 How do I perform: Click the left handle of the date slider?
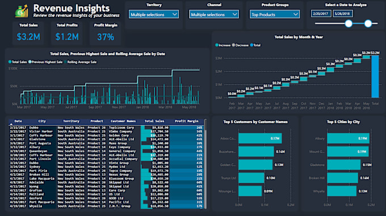(349, 24)
